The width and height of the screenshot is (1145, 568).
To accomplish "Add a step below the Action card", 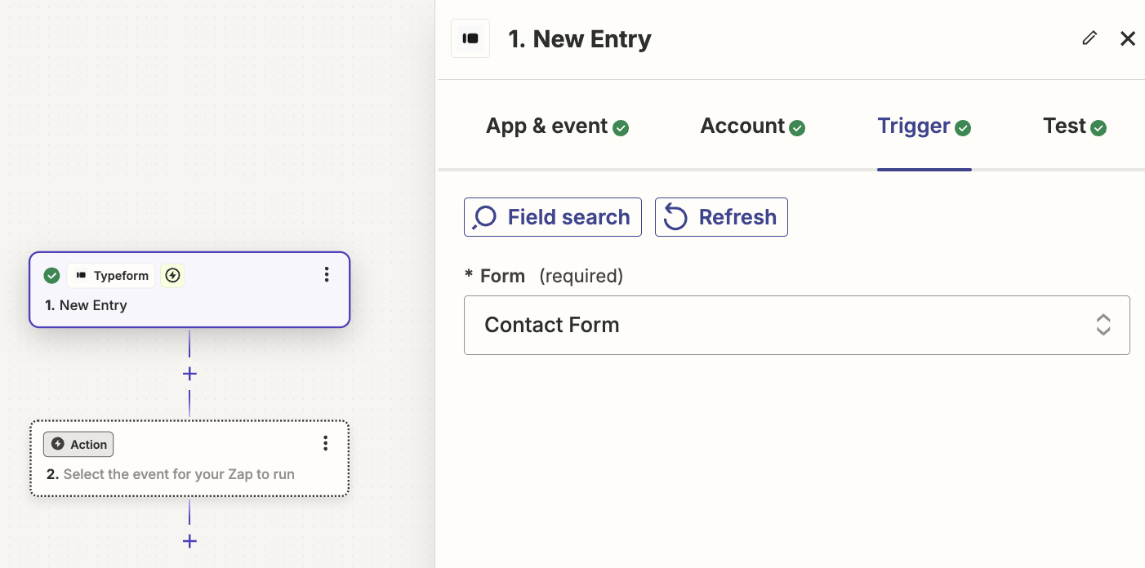I will coord(189,541).
